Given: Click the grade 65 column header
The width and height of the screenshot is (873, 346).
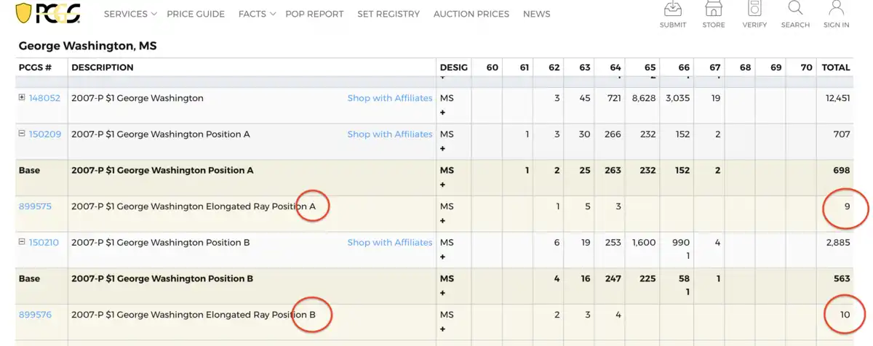Looking at the screenshot, I should coord(650,68).
